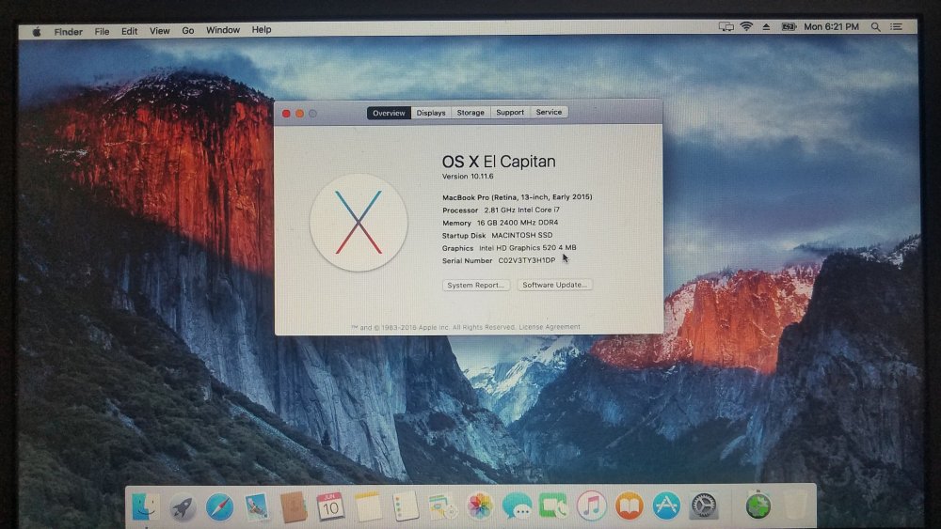Click the OS X El Capitan logo

[359, 223]
